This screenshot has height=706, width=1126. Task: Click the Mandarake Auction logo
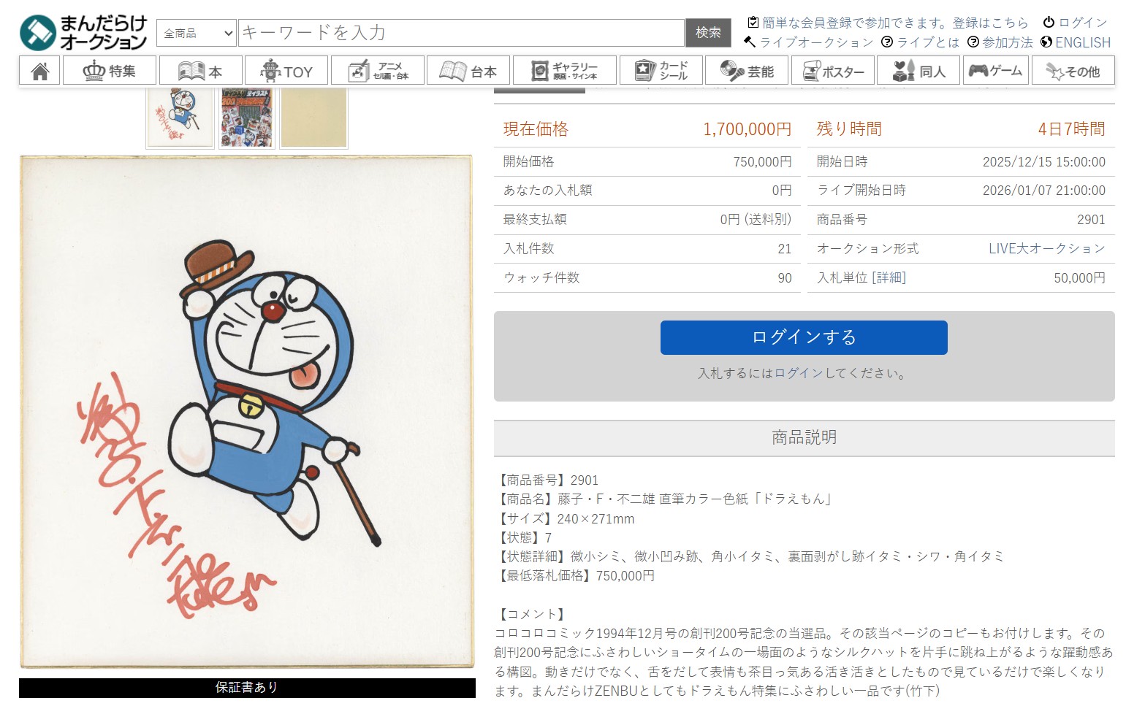[x=83, y=33]
